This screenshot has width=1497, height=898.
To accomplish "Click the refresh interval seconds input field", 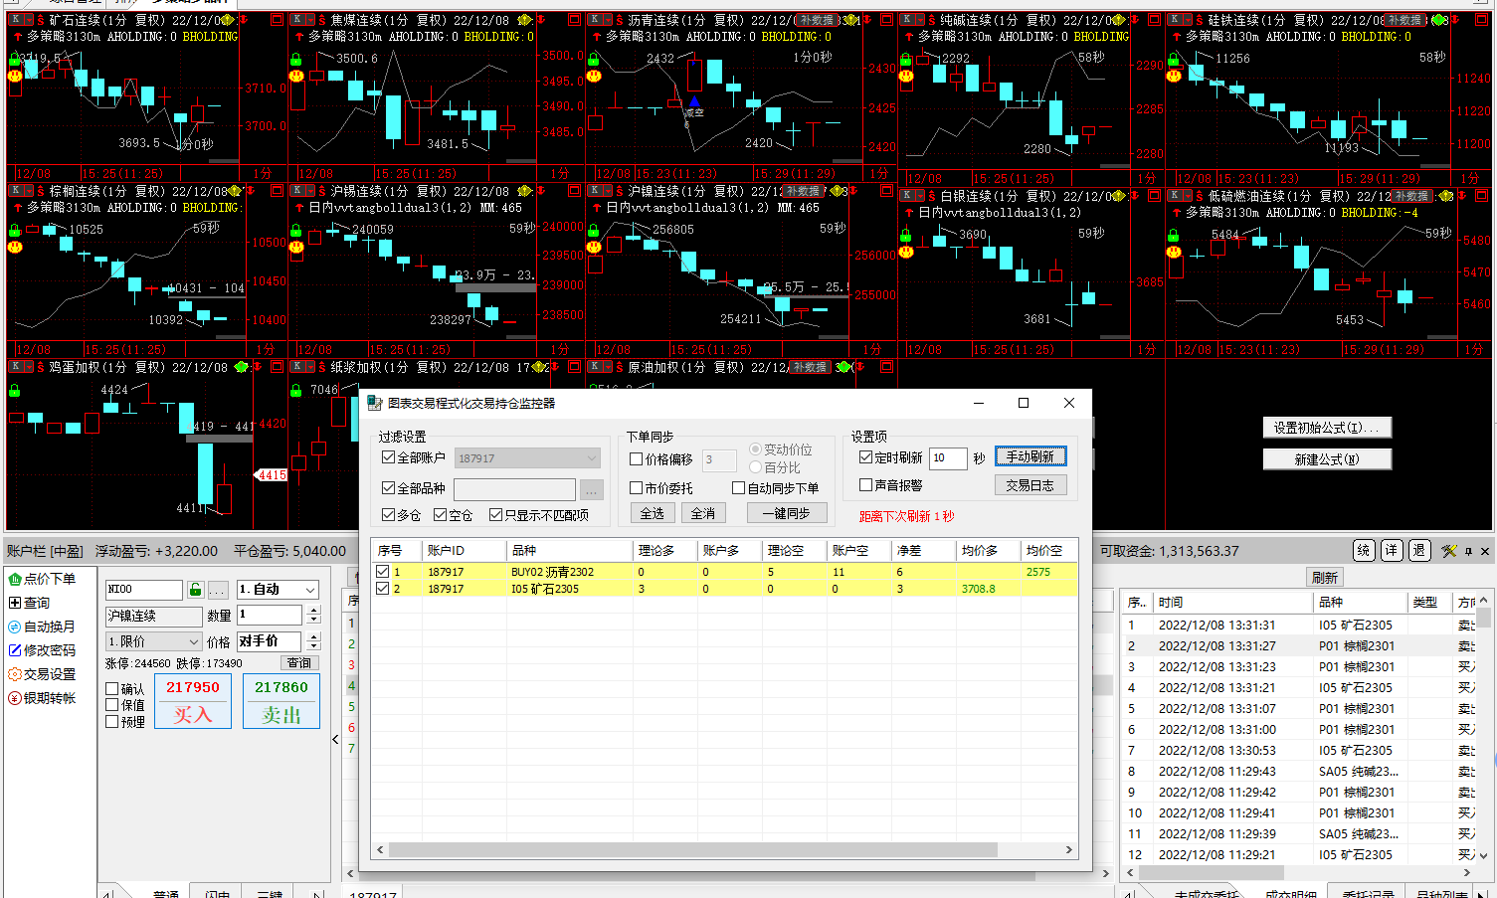I will [946, 457].
